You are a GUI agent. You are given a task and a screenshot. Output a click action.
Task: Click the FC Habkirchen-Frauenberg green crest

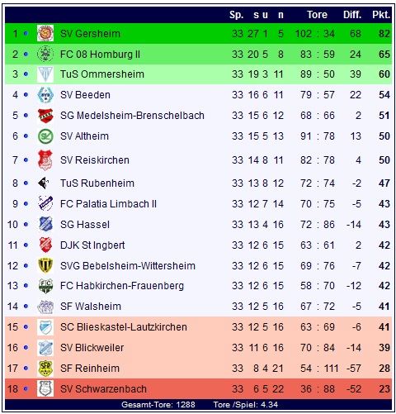pos(45,286)
